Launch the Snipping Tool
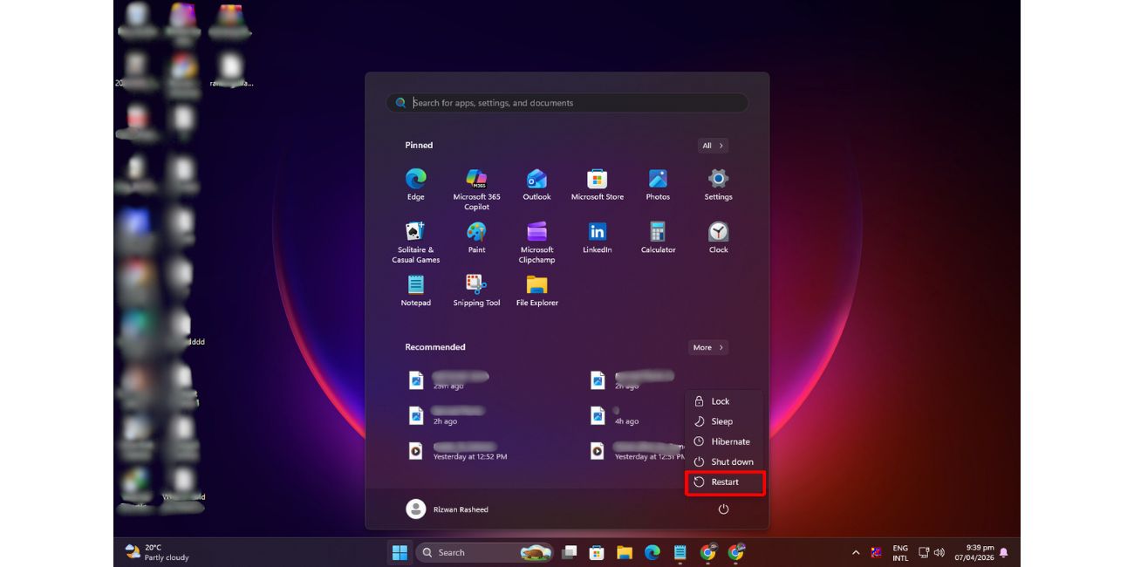The image size is (1134, 567). tap(475, 289)
